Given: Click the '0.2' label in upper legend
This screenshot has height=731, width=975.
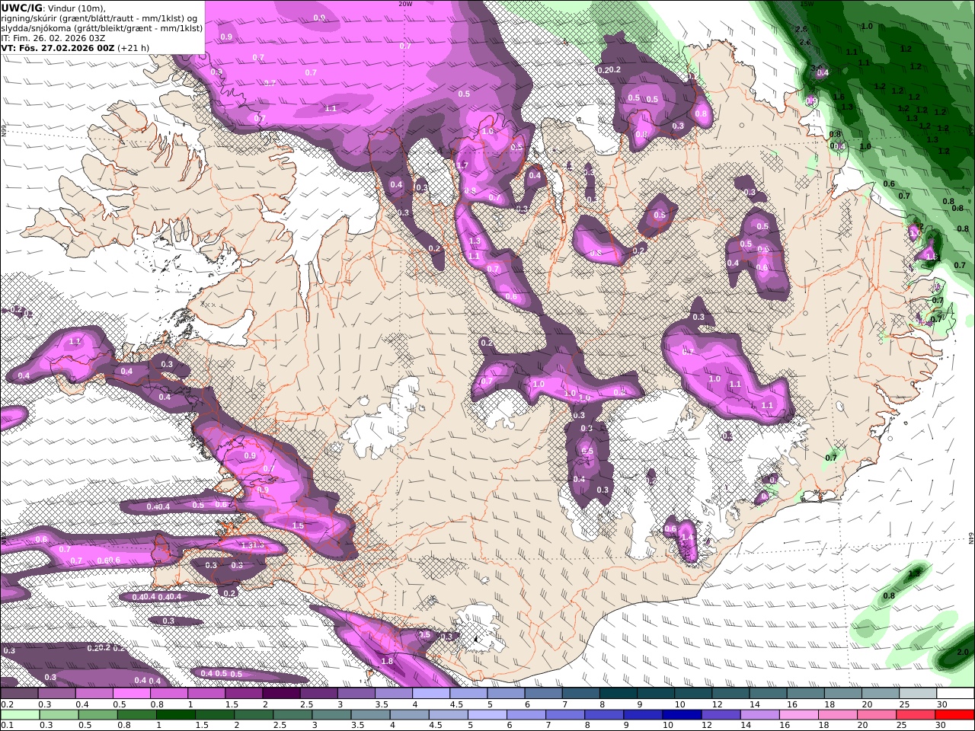Looking at the screenshot, I should pos(5,704).
